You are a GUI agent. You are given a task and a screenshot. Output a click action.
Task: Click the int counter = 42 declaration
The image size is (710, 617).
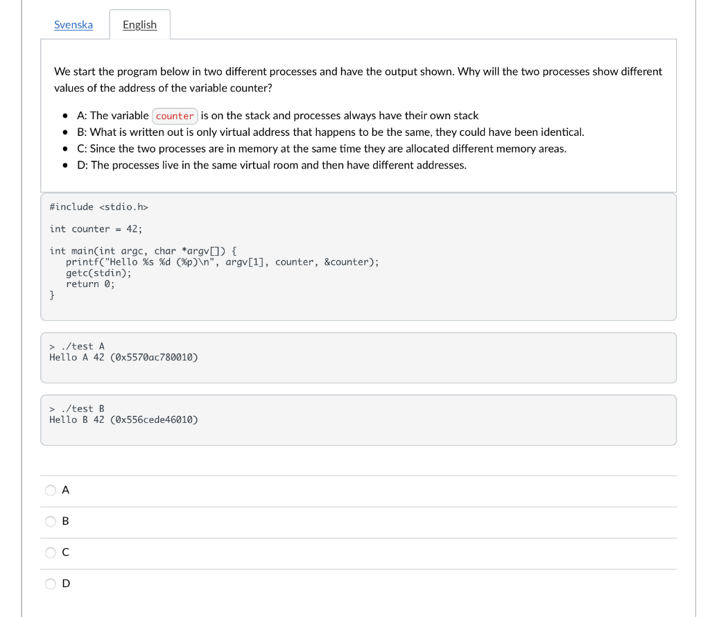pos(96,229)
